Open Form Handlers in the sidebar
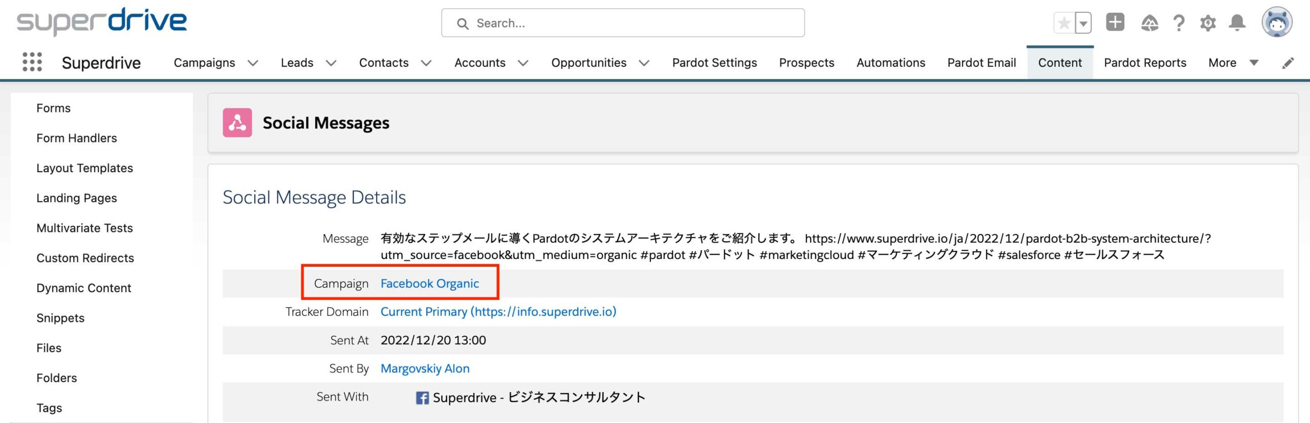This screenshot has height=423, width=1310. tap(77, 138)
